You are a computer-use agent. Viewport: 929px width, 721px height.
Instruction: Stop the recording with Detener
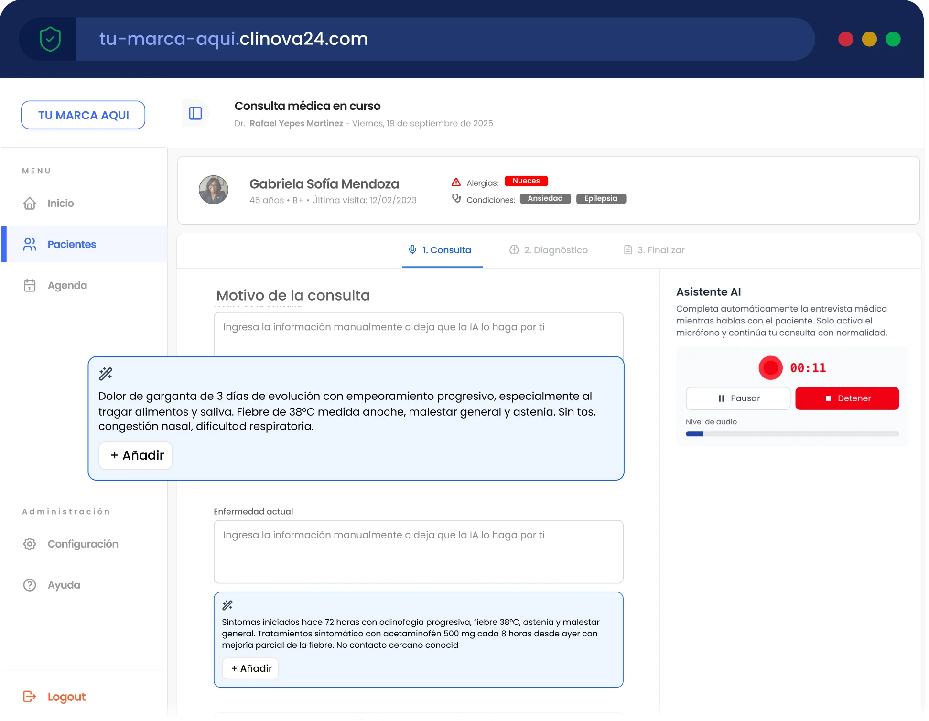point(847,399)
